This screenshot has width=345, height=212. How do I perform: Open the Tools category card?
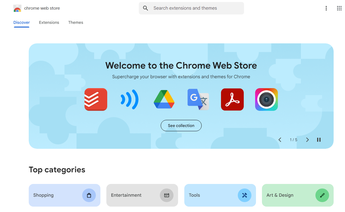220,195
